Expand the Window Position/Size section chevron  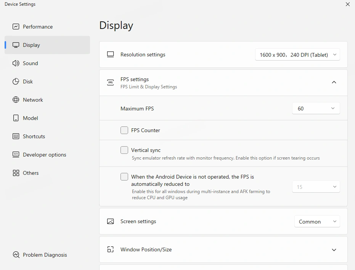(x=334, y=250)
